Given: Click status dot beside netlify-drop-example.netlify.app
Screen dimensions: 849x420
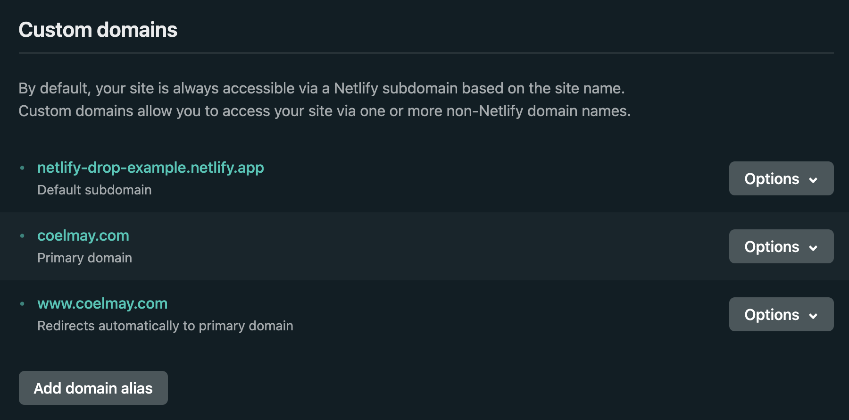Looking at the screenshot, I should pyautogui.click(x=22, y=168).
